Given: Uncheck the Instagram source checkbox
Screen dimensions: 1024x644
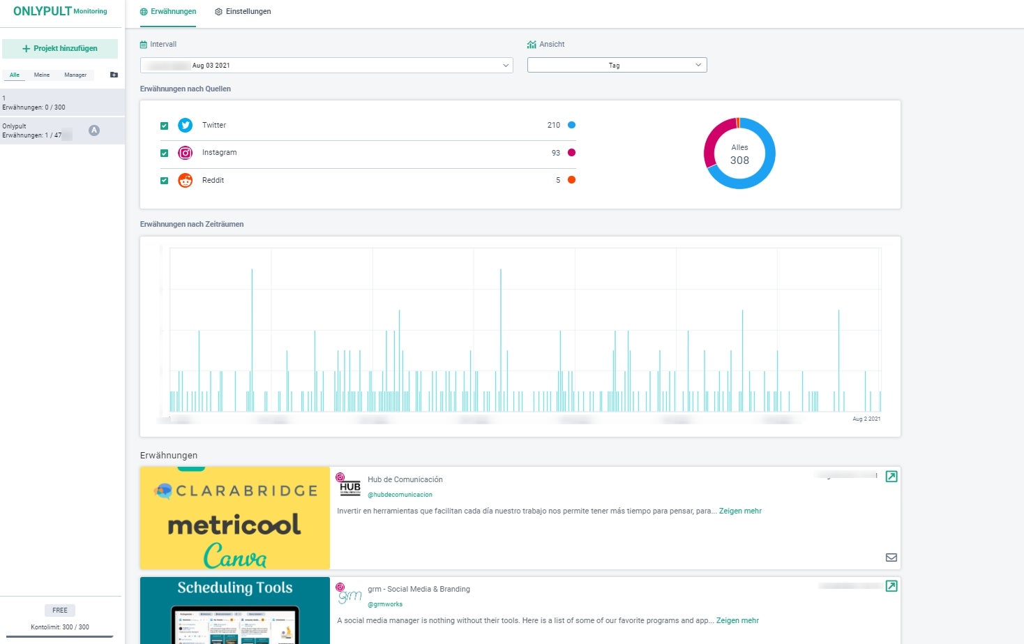Looking at the screenshot, I should (165, 153).
